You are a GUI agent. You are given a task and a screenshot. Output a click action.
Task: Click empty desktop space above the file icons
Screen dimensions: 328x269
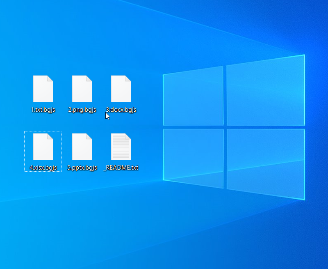click(x=82, y=37)
